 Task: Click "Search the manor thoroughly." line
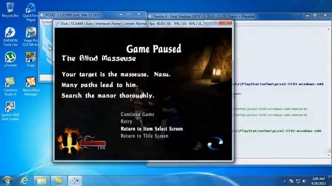coord(108,96)
